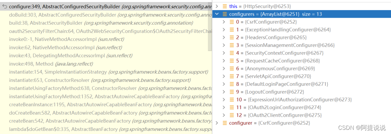Select the variable row 'this = {HttpSecurity@6253}'

pyautogui.click(x=302, y=6)
